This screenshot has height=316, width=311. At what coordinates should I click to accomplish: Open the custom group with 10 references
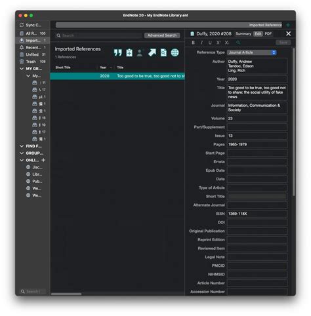[39, 125]
